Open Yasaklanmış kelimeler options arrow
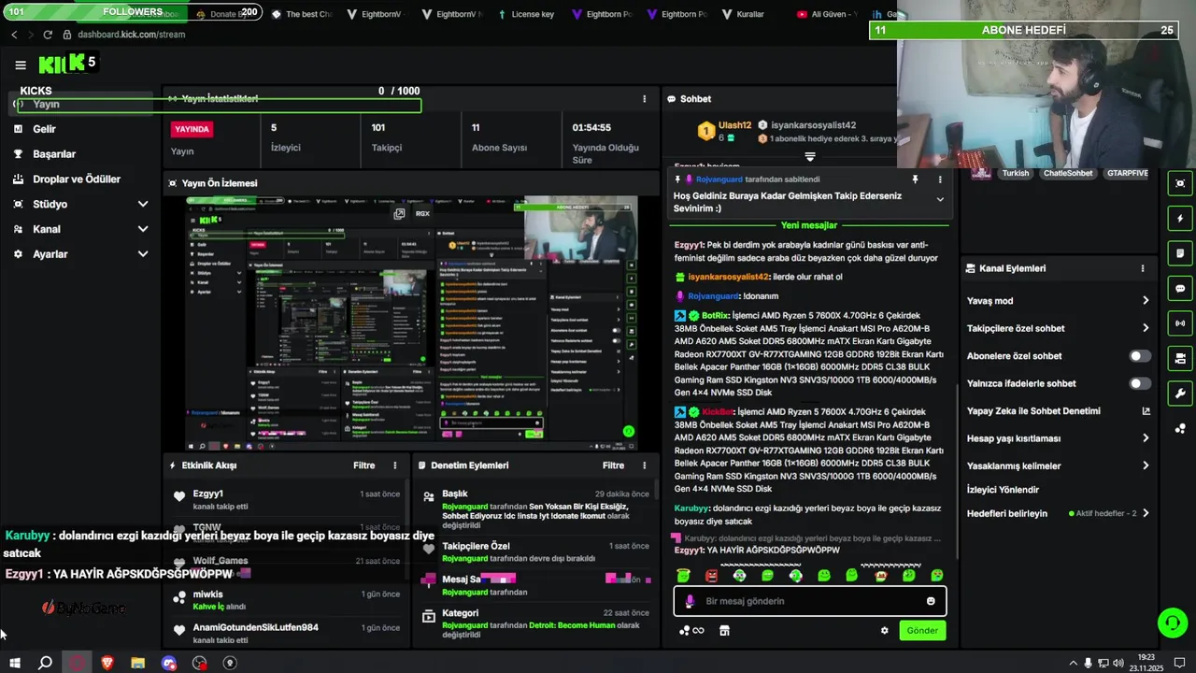Screen dimensions: 1196x673 coord(1146,465)
